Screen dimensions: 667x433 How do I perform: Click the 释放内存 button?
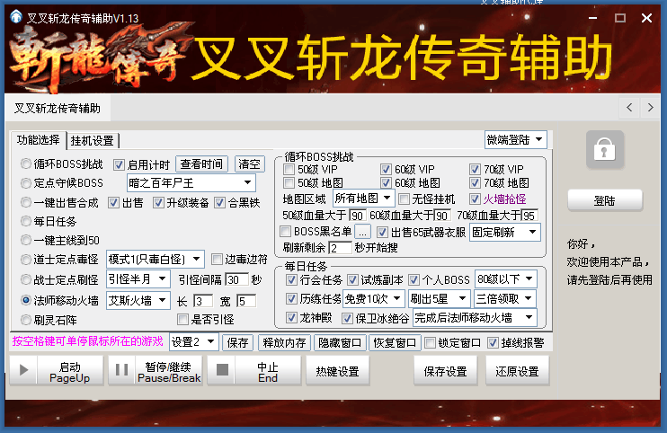coord(284,343)
